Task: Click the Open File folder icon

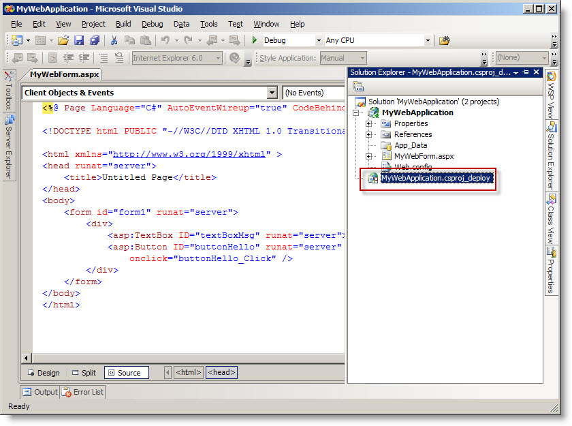Action: point(63,41)
